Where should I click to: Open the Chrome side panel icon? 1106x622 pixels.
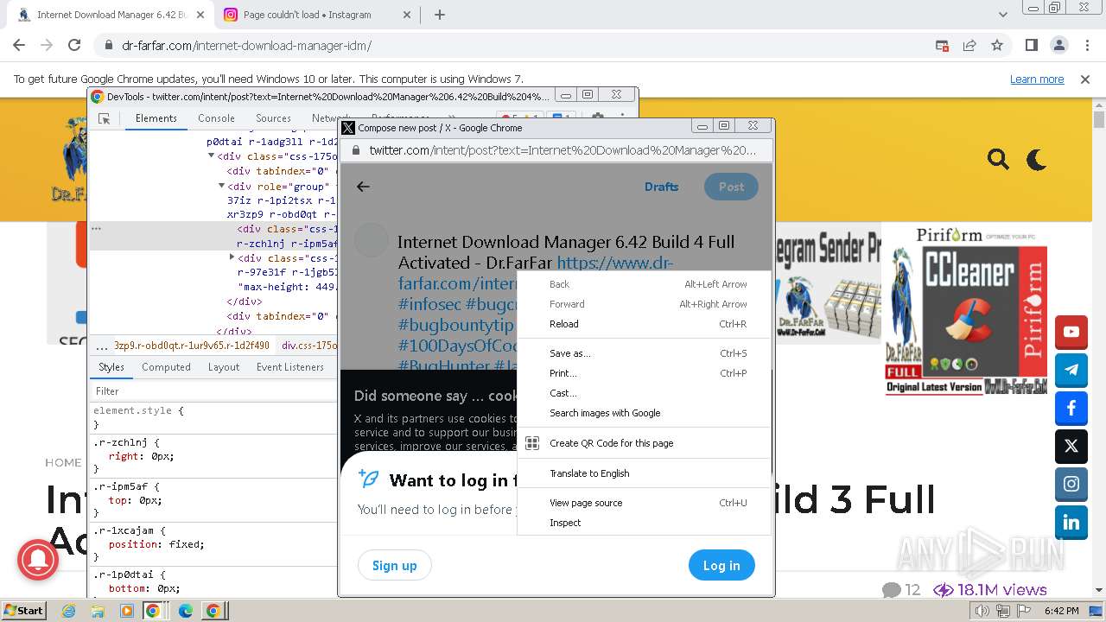tap(1032, 45)
